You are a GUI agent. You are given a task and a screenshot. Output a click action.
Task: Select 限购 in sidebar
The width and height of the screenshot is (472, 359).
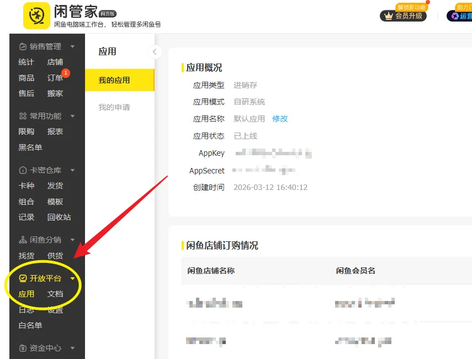[26, 131]
